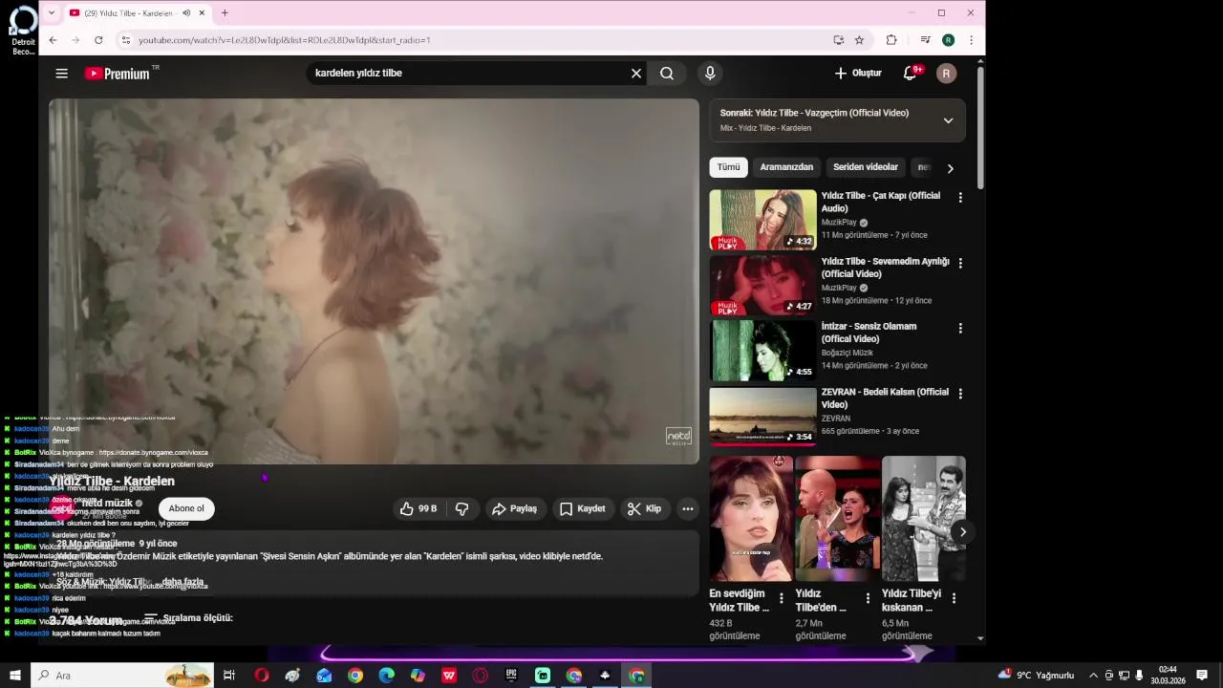Open Chrome profile avatar R
1223x688 pixels.
948,40
